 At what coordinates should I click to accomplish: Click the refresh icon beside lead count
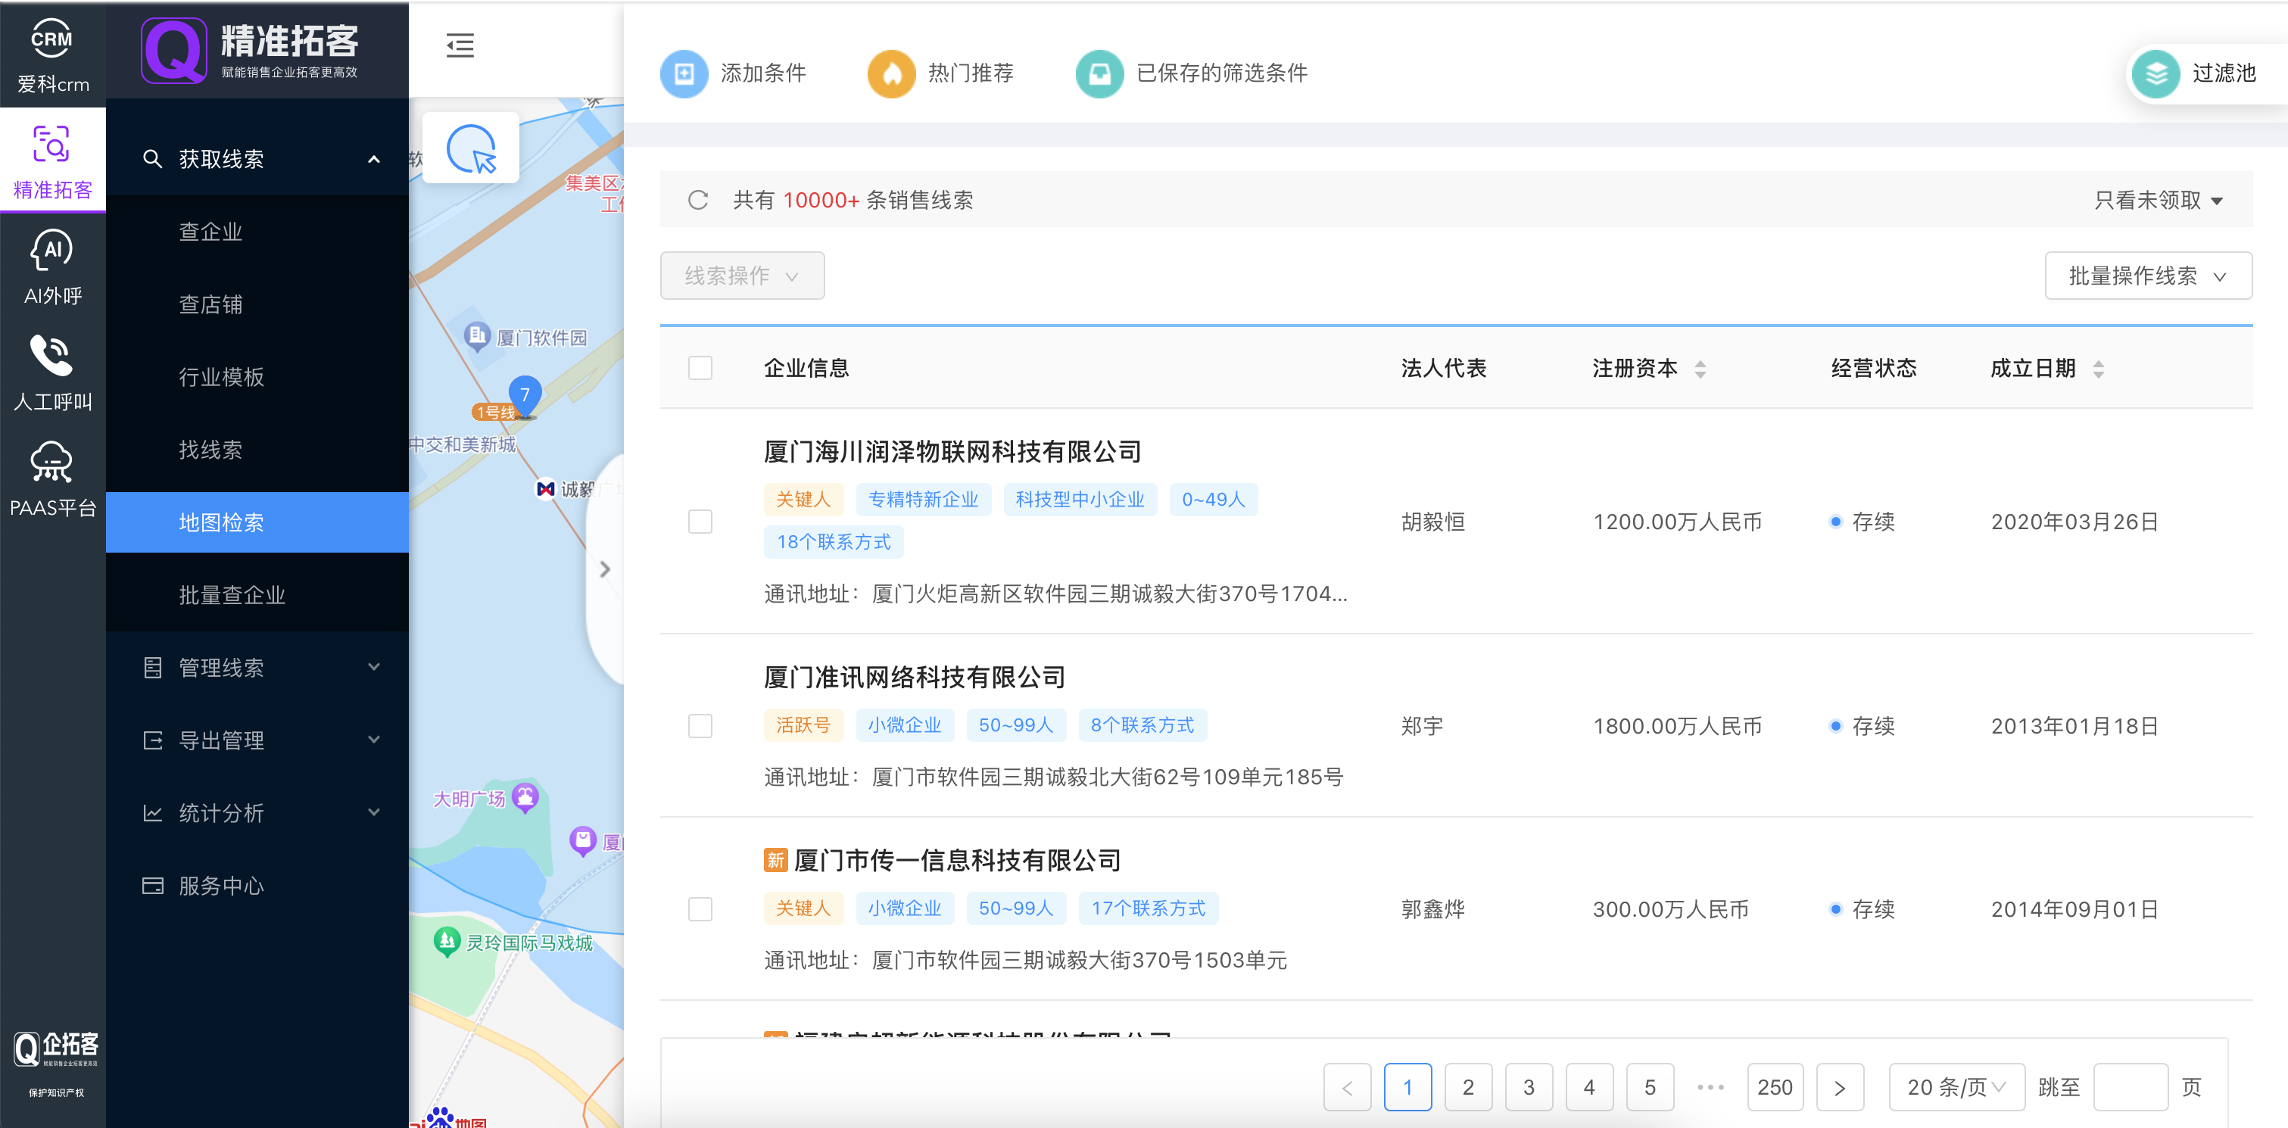698,200
